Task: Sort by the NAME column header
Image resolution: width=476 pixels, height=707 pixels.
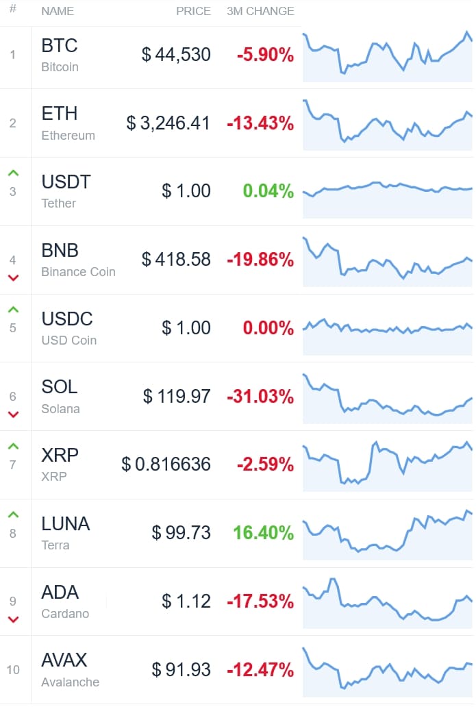Action: click(x=58, y=11)
